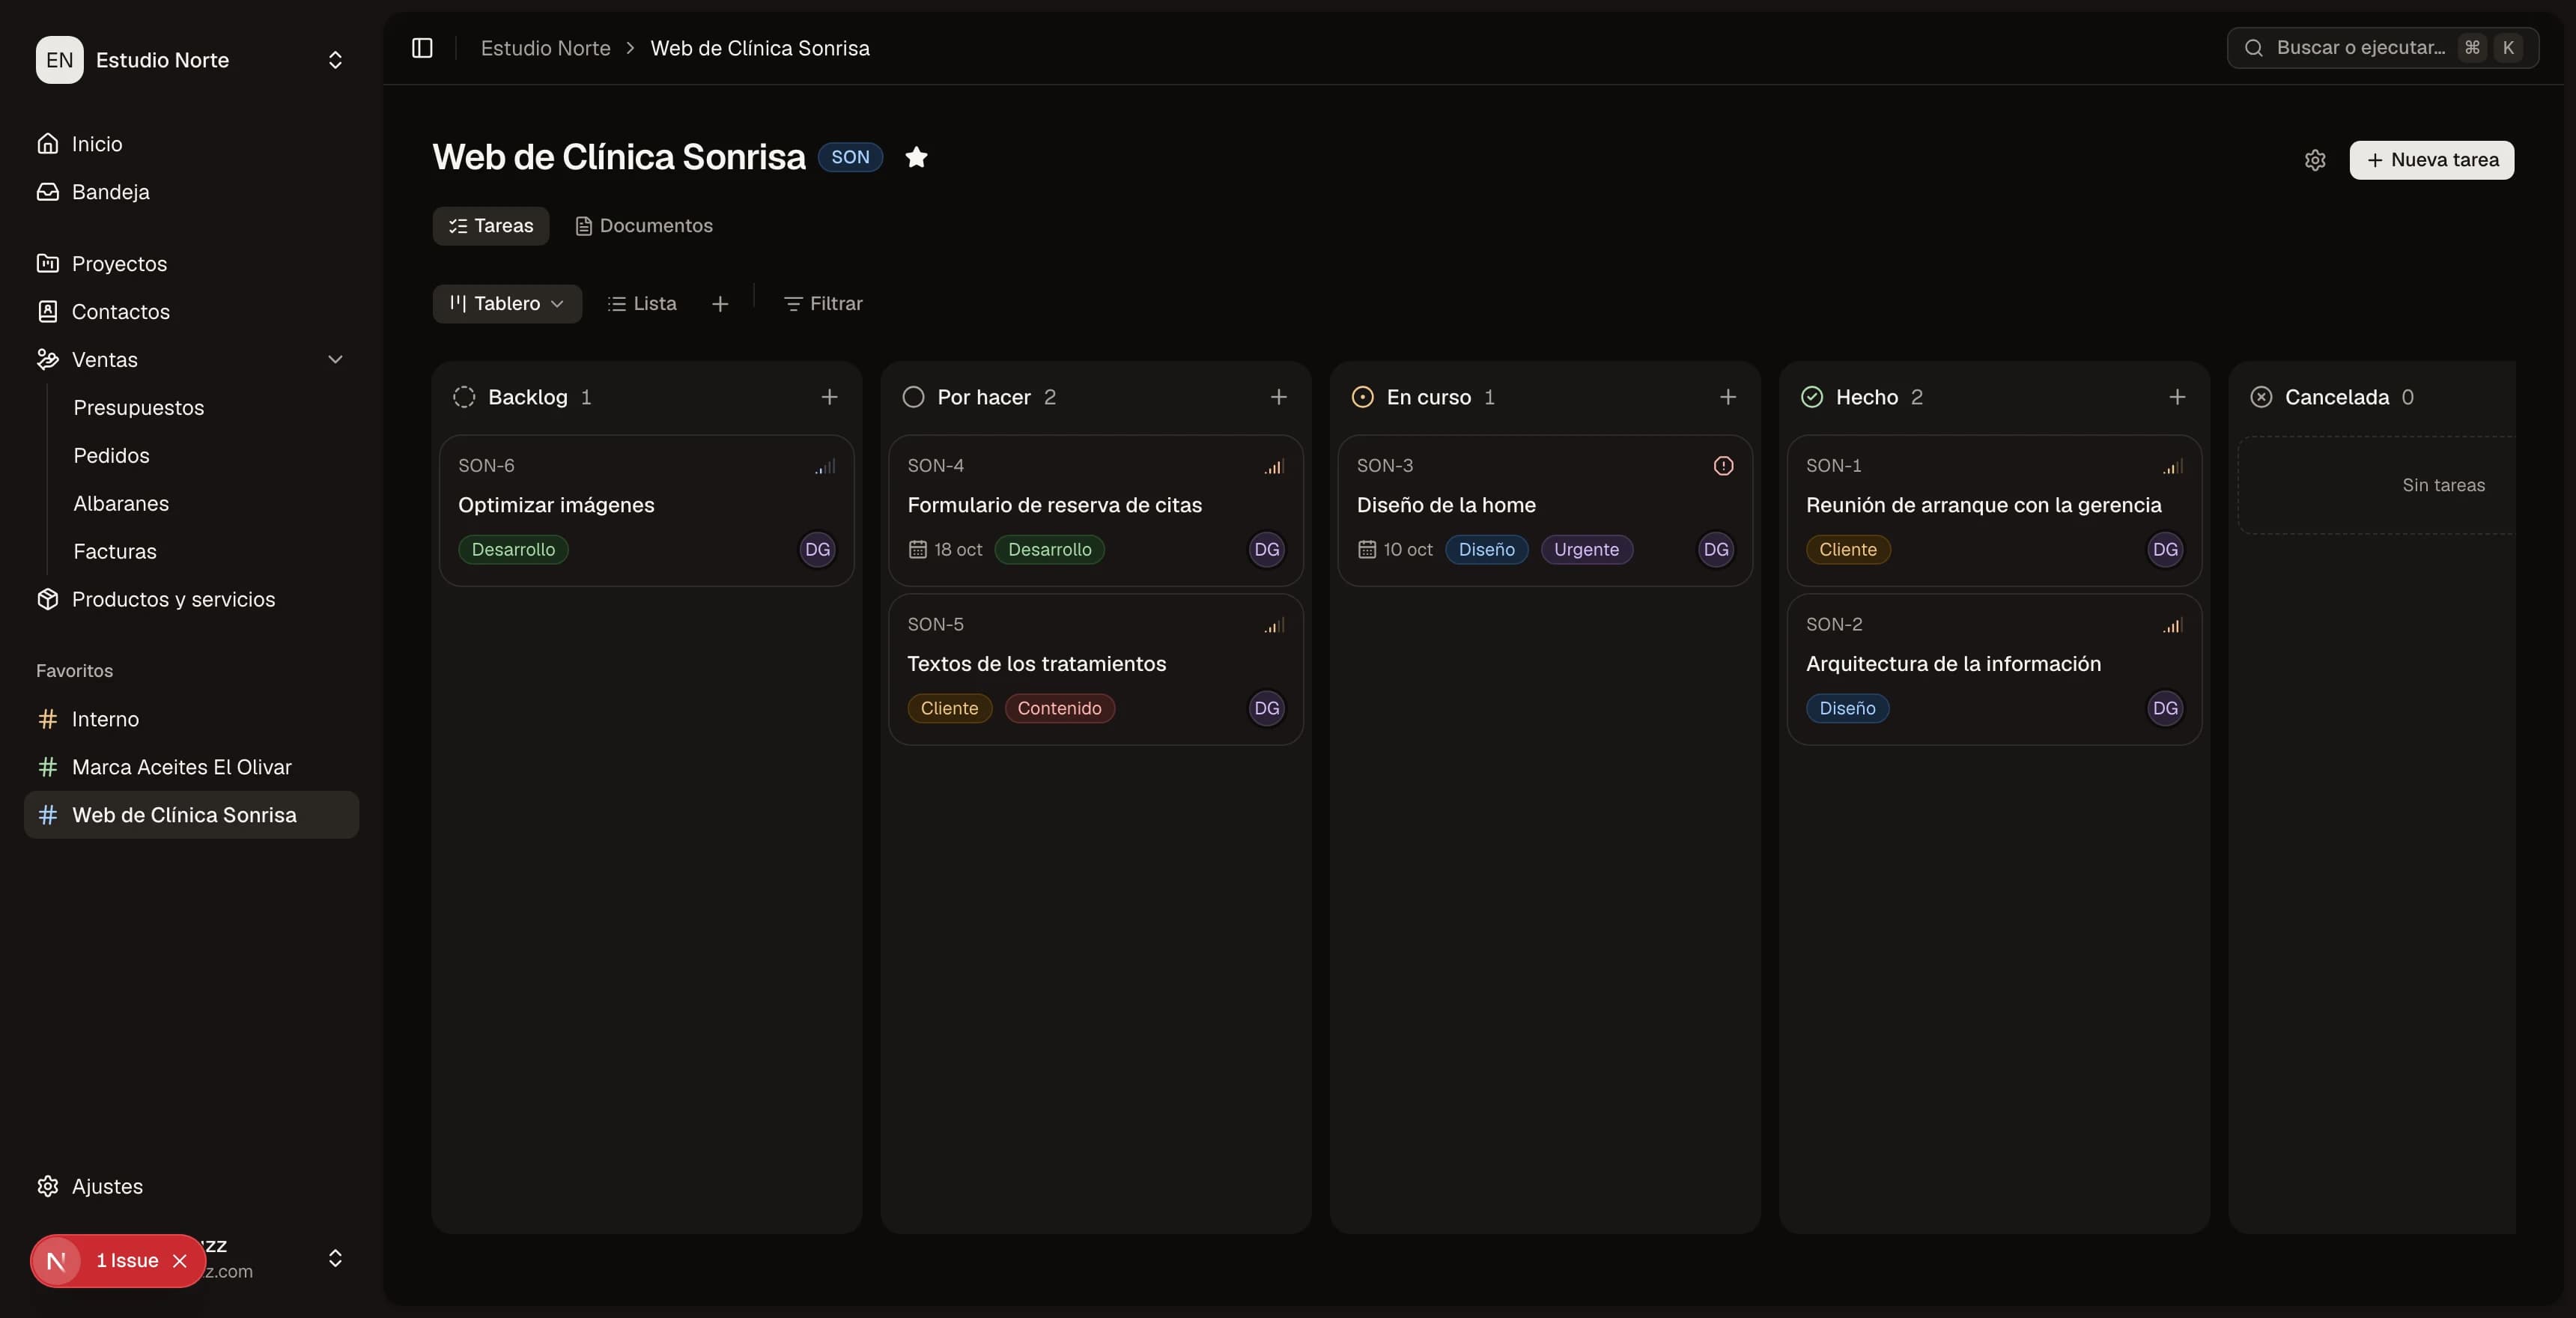This screenshot has width=2576, height=1318.
Task: Open the Diseño de la home card
Action: point(1544,510)
